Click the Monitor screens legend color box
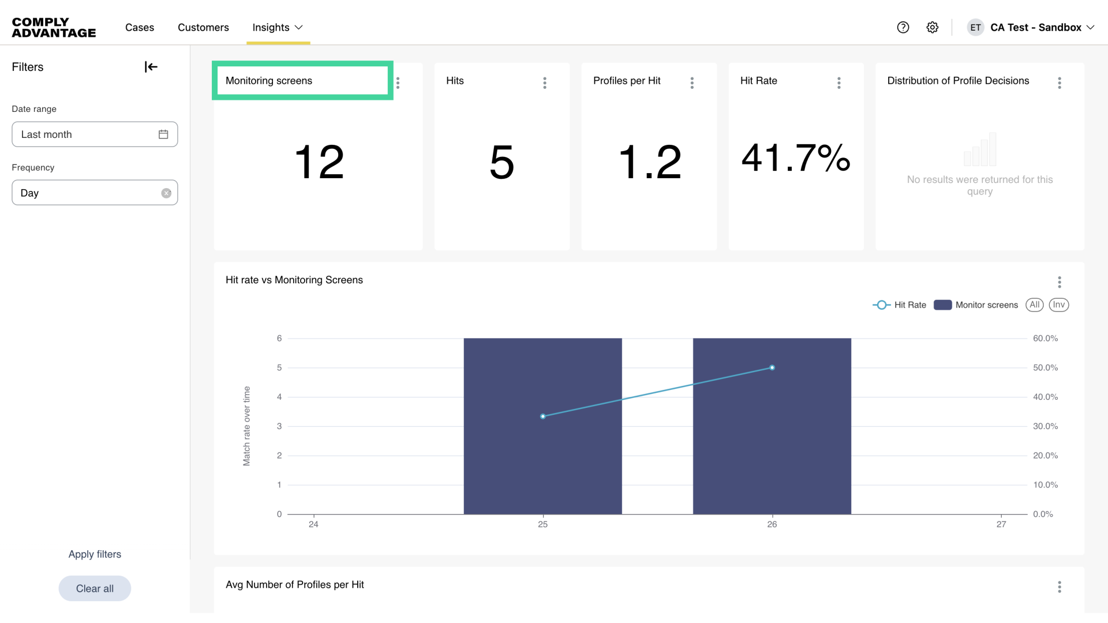The width and height of the screenshot is (1108, 623). click(942, 305)
